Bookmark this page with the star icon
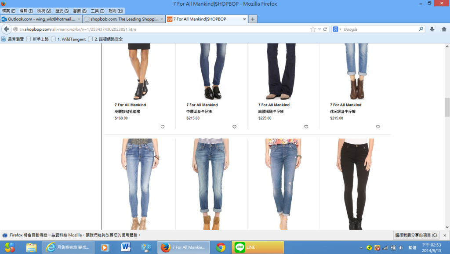Image resolution: width=450 pixels, height=254 pixels. pyautogui.click(x=313, y=29)
